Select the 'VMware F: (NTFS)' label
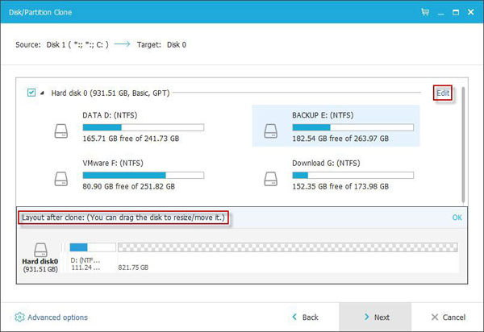The image size is (484, 332). click(x=113, y=163)
